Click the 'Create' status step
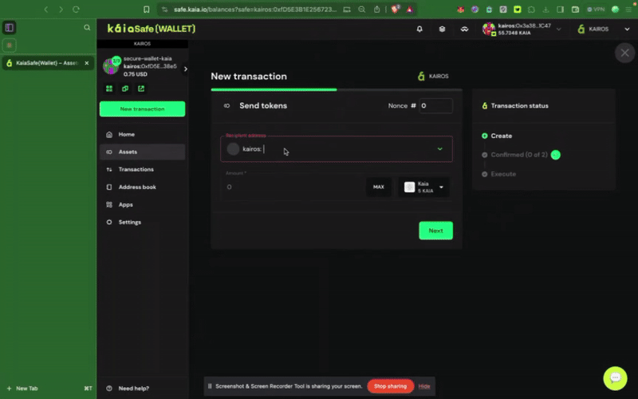638x399 pixels. coord(502,136)
